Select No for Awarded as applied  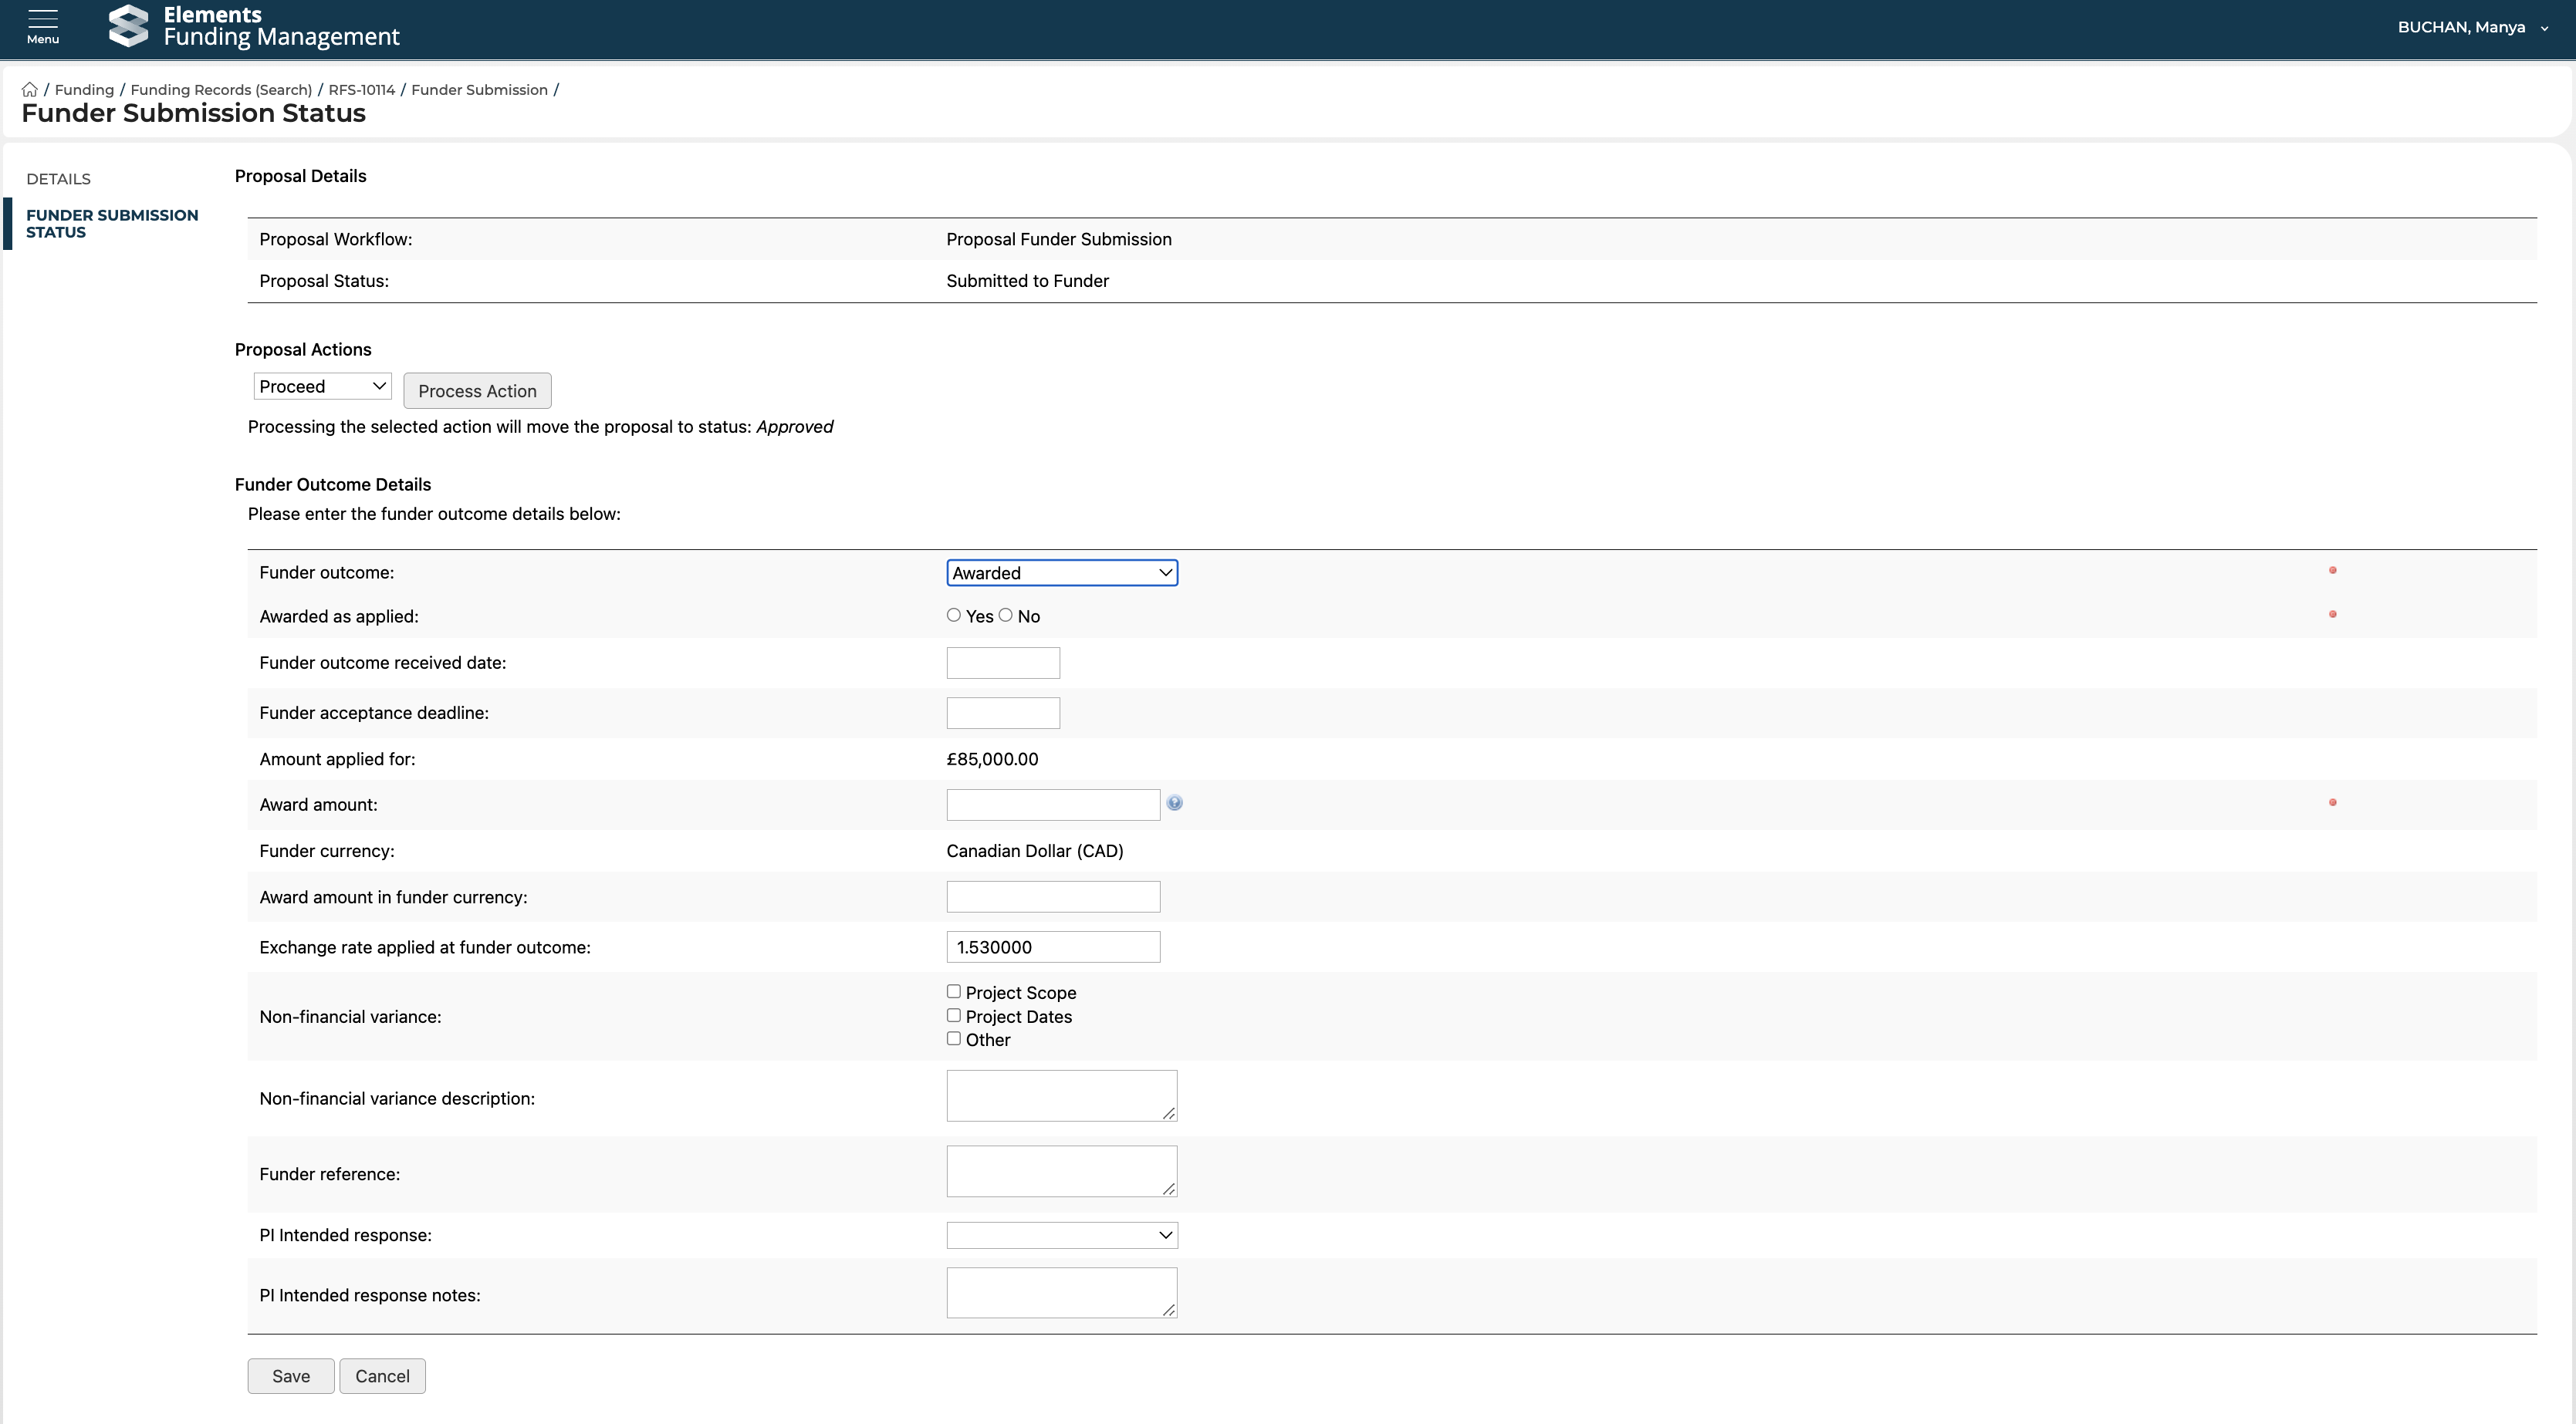(1005, 616)
